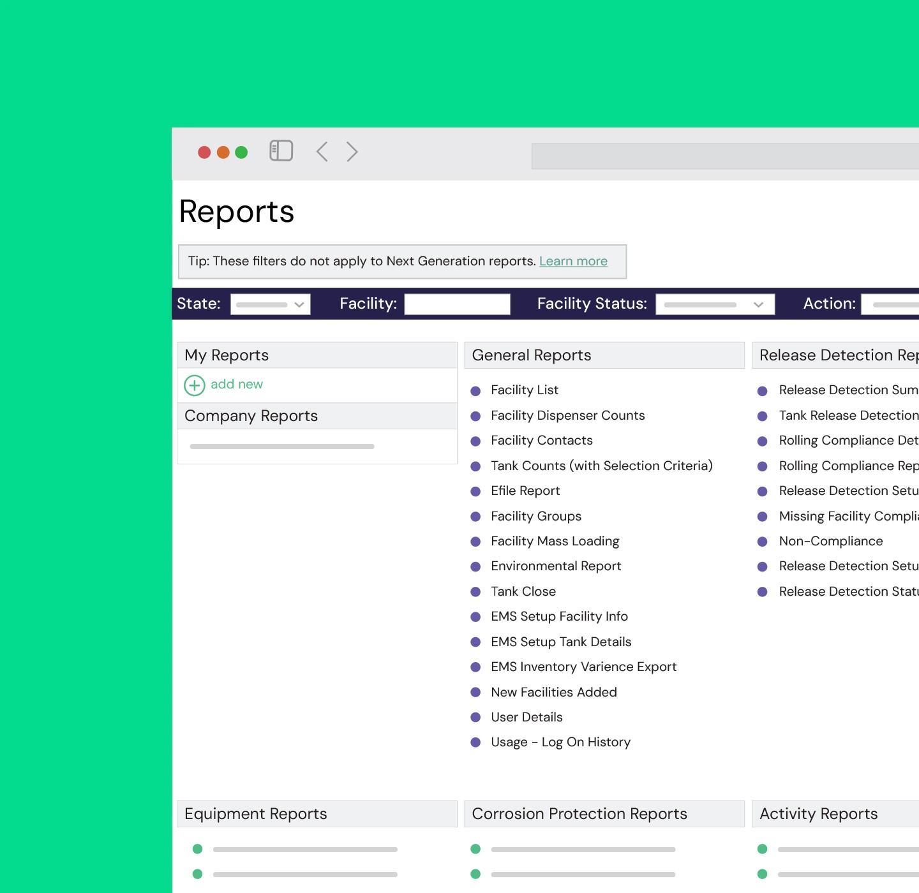Open the Tank Close report
Screen dimensions: 919x893
coord(523,591)
